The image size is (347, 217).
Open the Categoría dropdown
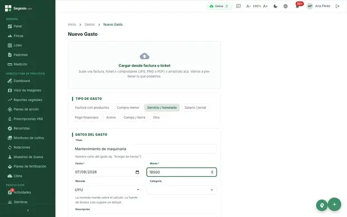click(x=181, y=190)
